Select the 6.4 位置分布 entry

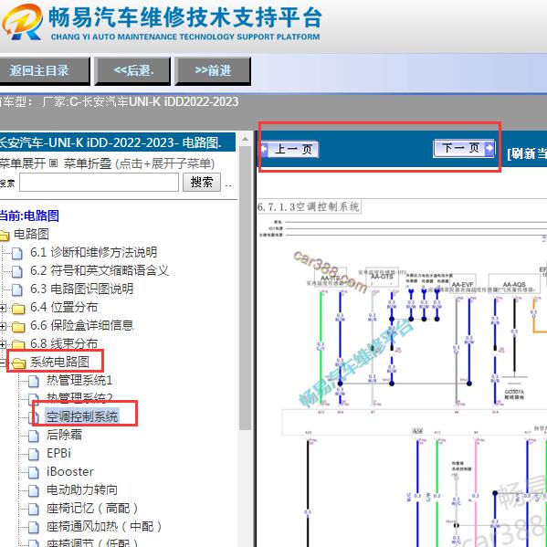point(64,307)
